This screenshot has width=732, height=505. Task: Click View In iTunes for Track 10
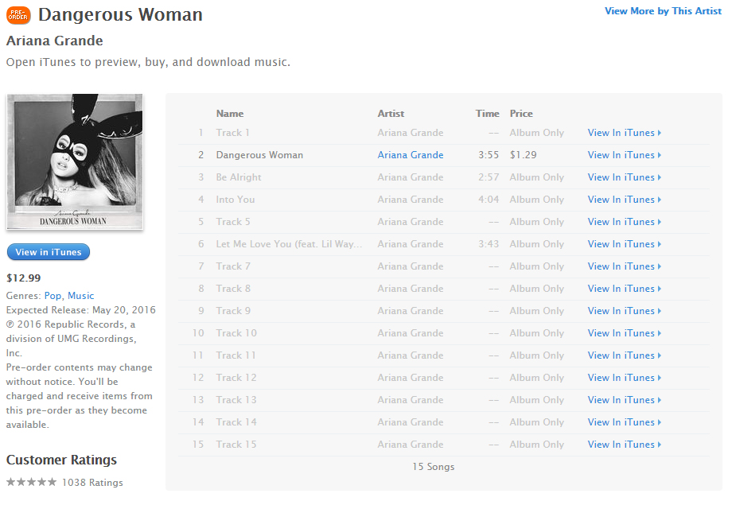click(624, 332)
